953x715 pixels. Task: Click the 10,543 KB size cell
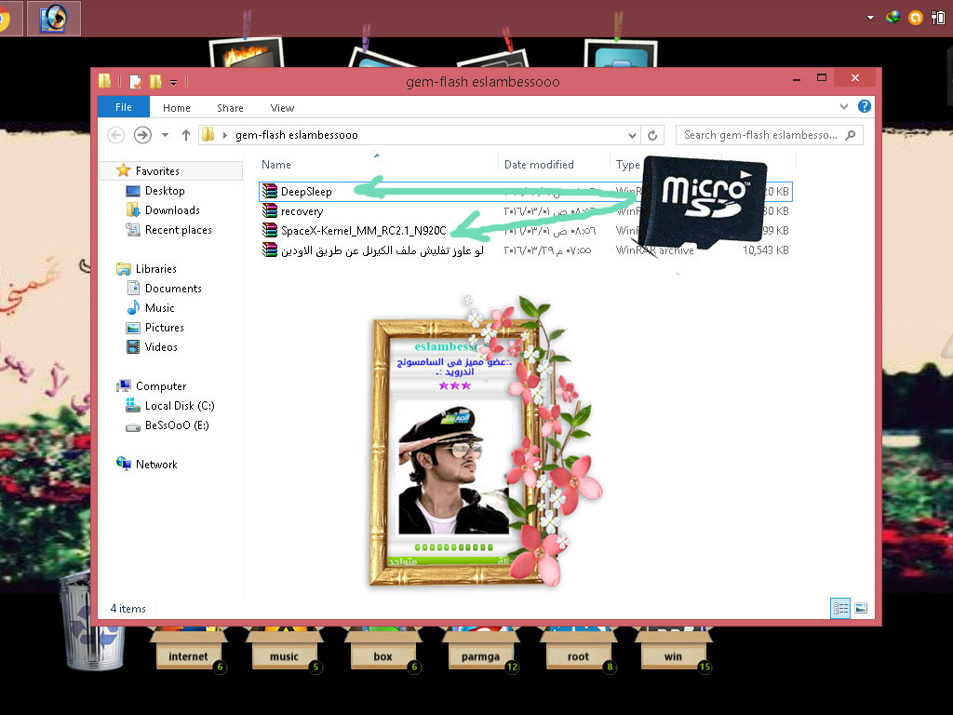tap(765, 250)
